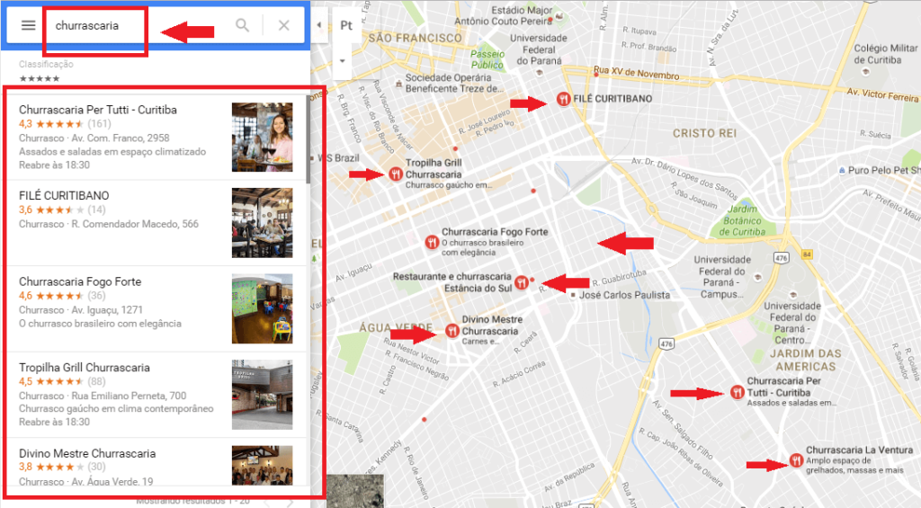Viewport: 921px width, 508px height.
Task: Select Jardim Botânico de Curitiba label
Action: coord(742,220)
